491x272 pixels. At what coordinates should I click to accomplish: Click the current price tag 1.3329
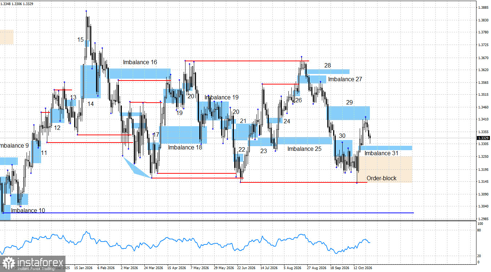(x=483, y=138)
